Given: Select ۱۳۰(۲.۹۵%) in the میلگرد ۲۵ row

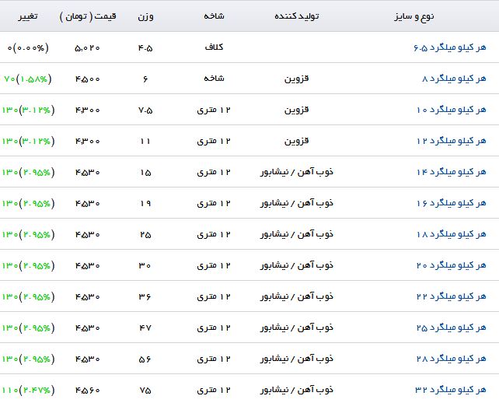Looking at the screenshot, I should pyautogui.click(x=28, y=328).
